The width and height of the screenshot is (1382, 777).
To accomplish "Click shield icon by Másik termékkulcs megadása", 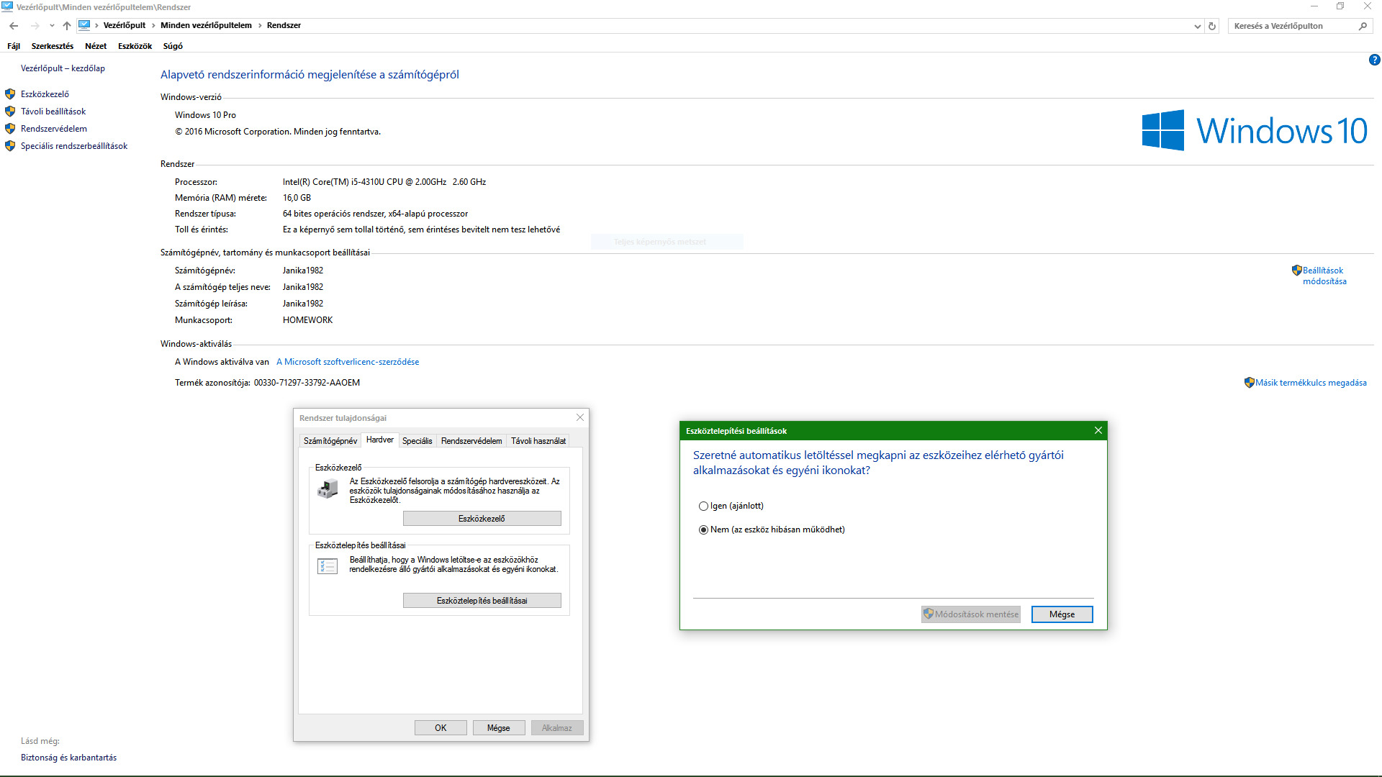I will pyautogui.click(x=1250, y=383).
